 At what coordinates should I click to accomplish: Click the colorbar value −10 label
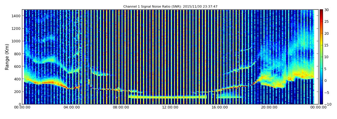328,104
